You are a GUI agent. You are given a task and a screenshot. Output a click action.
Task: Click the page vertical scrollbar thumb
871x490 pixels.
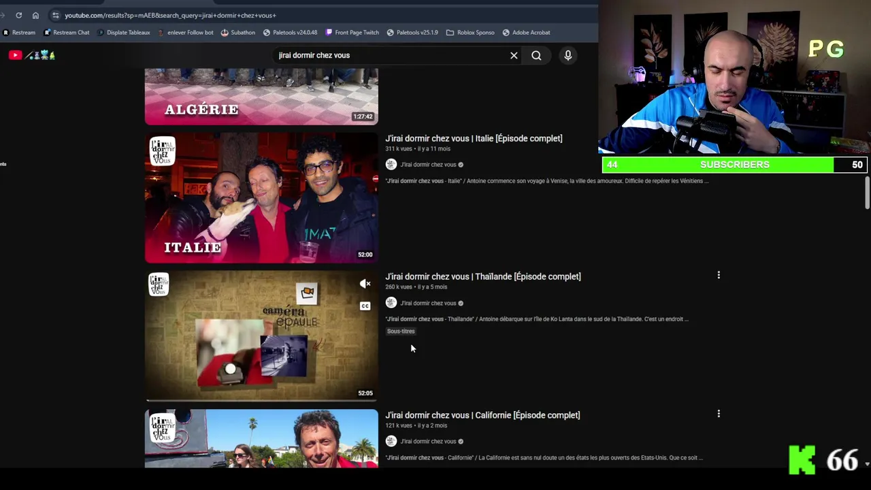[x=867, y=193]
